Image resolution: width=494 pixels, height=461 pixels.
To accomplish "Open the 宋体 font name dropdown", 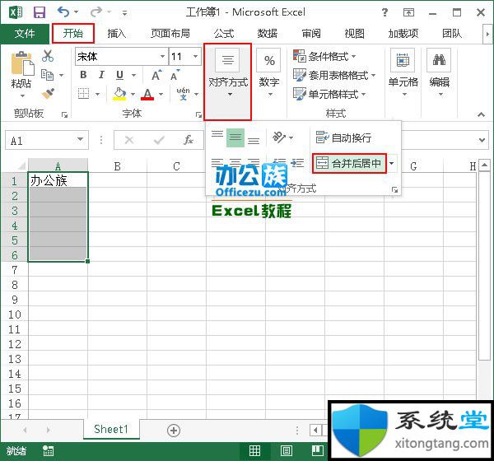I will (162, 57).
